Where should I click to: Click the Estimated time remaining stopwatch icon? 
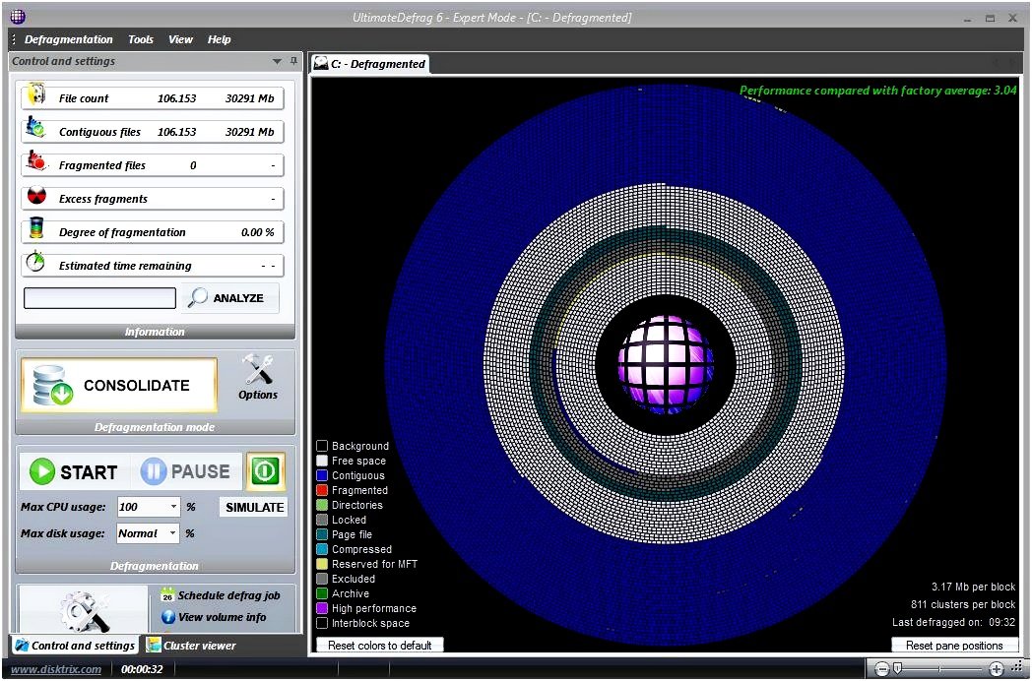pyautogui.click(x=35, y=263)
